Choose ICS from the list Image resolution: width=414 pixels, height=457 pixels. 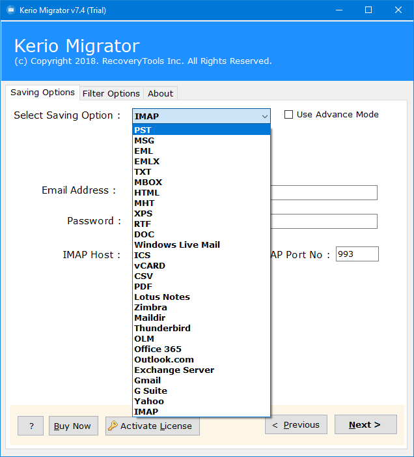(201, 256)
